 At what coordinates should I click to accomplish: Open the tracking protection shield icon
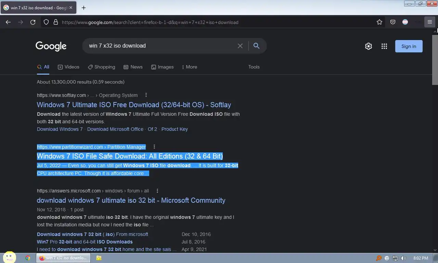tap(46, 22)
